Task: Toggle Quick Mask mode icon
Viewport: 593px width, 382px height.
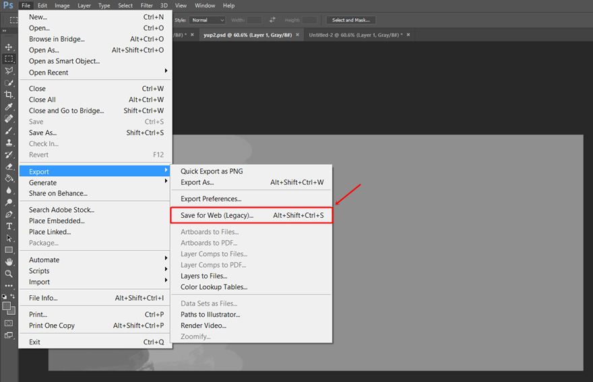Action: pyautogui.click(x=9, y=323)
